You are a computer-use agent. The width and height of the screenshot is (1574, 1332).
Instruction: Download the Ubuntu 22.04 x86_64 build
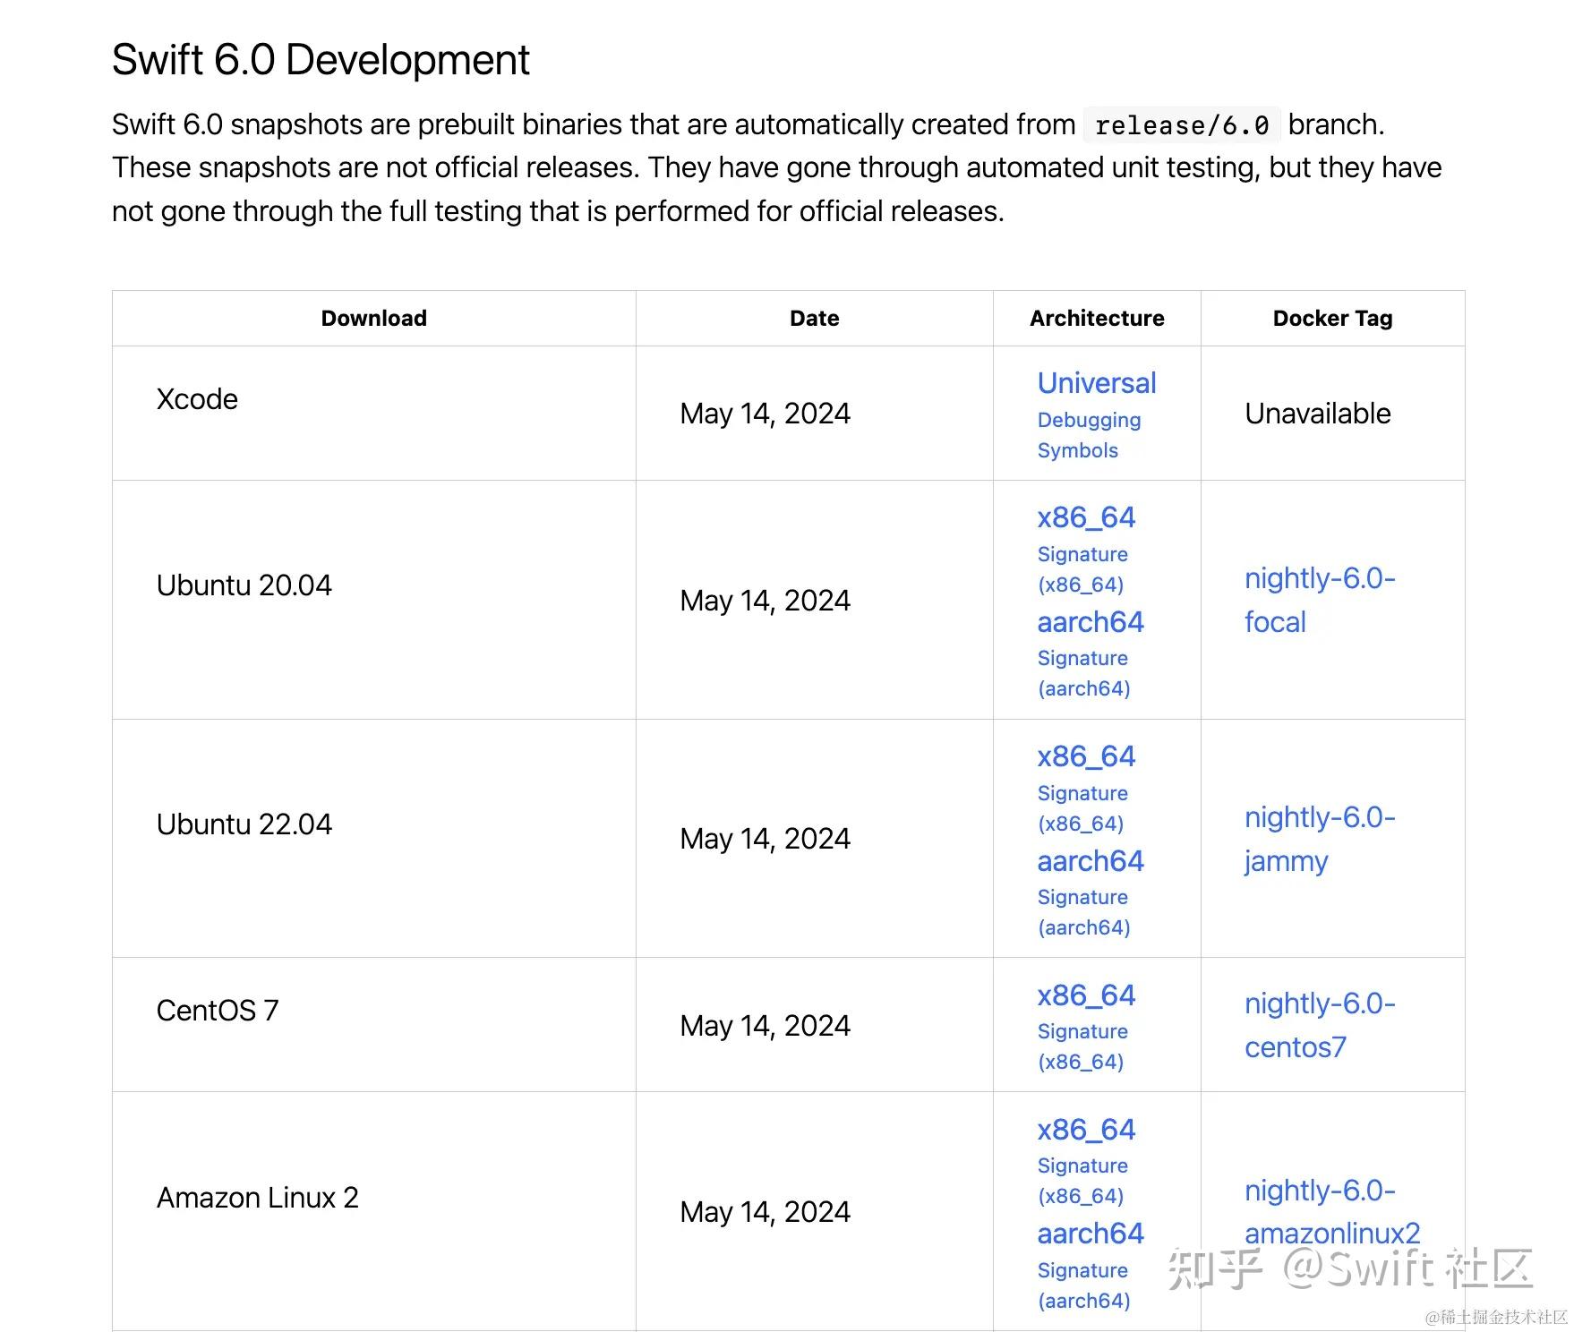[1085, 756]
